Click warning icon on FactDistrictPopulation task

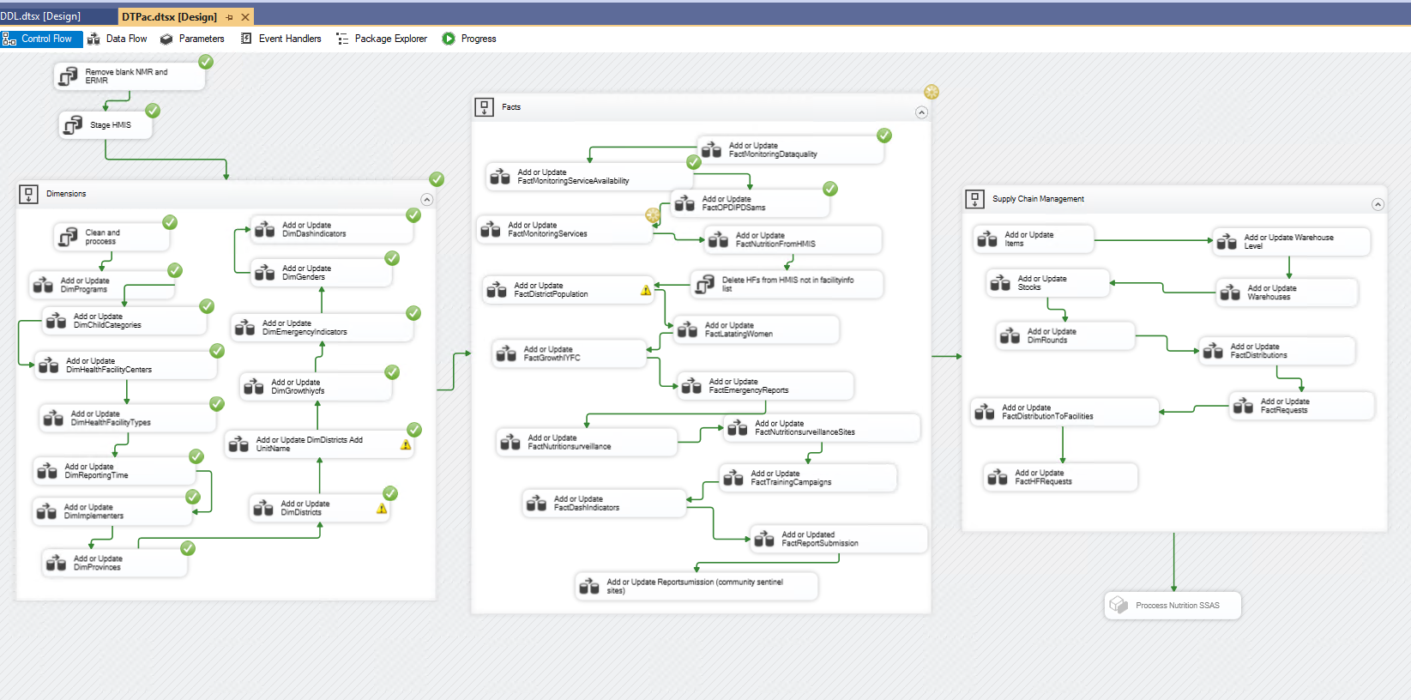click(x=646, y=290)
